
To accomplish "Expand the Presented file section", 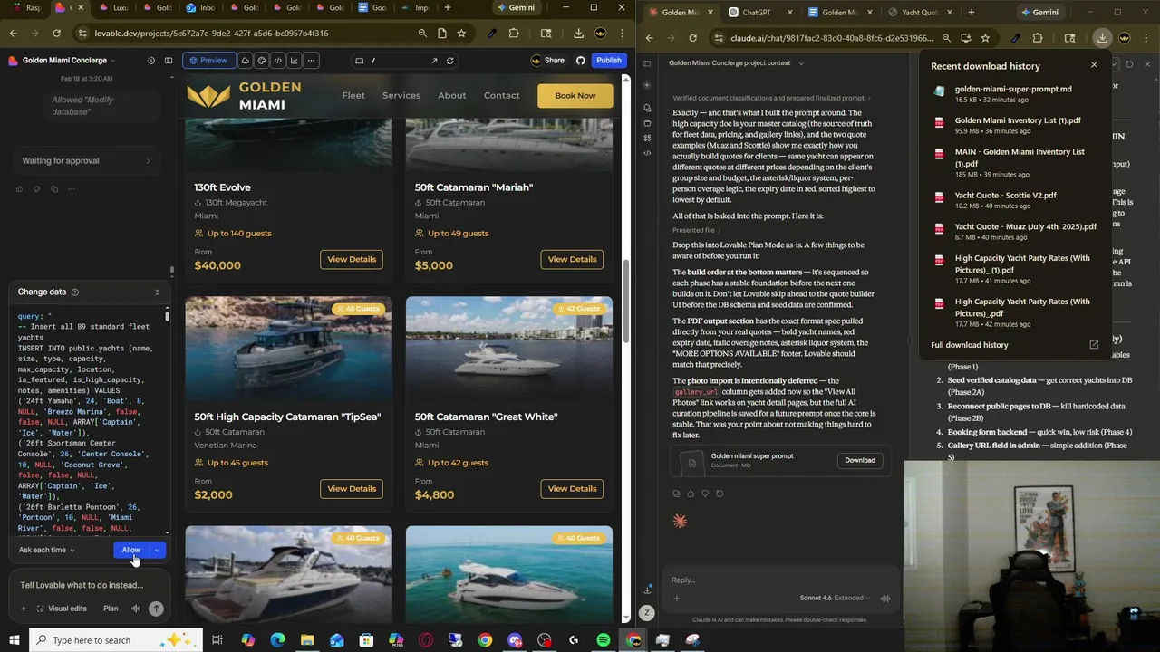I will 697,230.
